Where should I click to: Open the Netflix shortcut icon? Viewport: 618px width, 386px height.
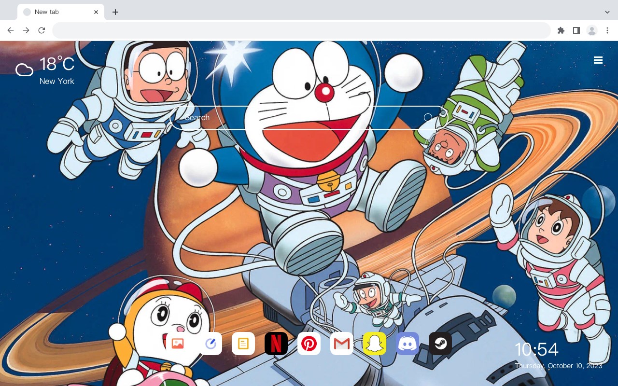276,344
